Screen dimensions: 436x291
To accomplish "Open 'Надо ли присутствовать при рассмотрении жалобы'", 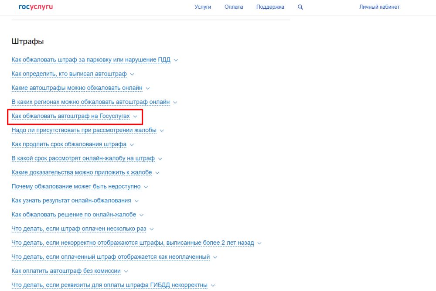I will [84, 130].
